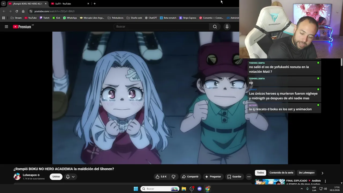Open the Stripe Express bookmark
The width and height of the screenshot is (343, 193).
(188, 18)
